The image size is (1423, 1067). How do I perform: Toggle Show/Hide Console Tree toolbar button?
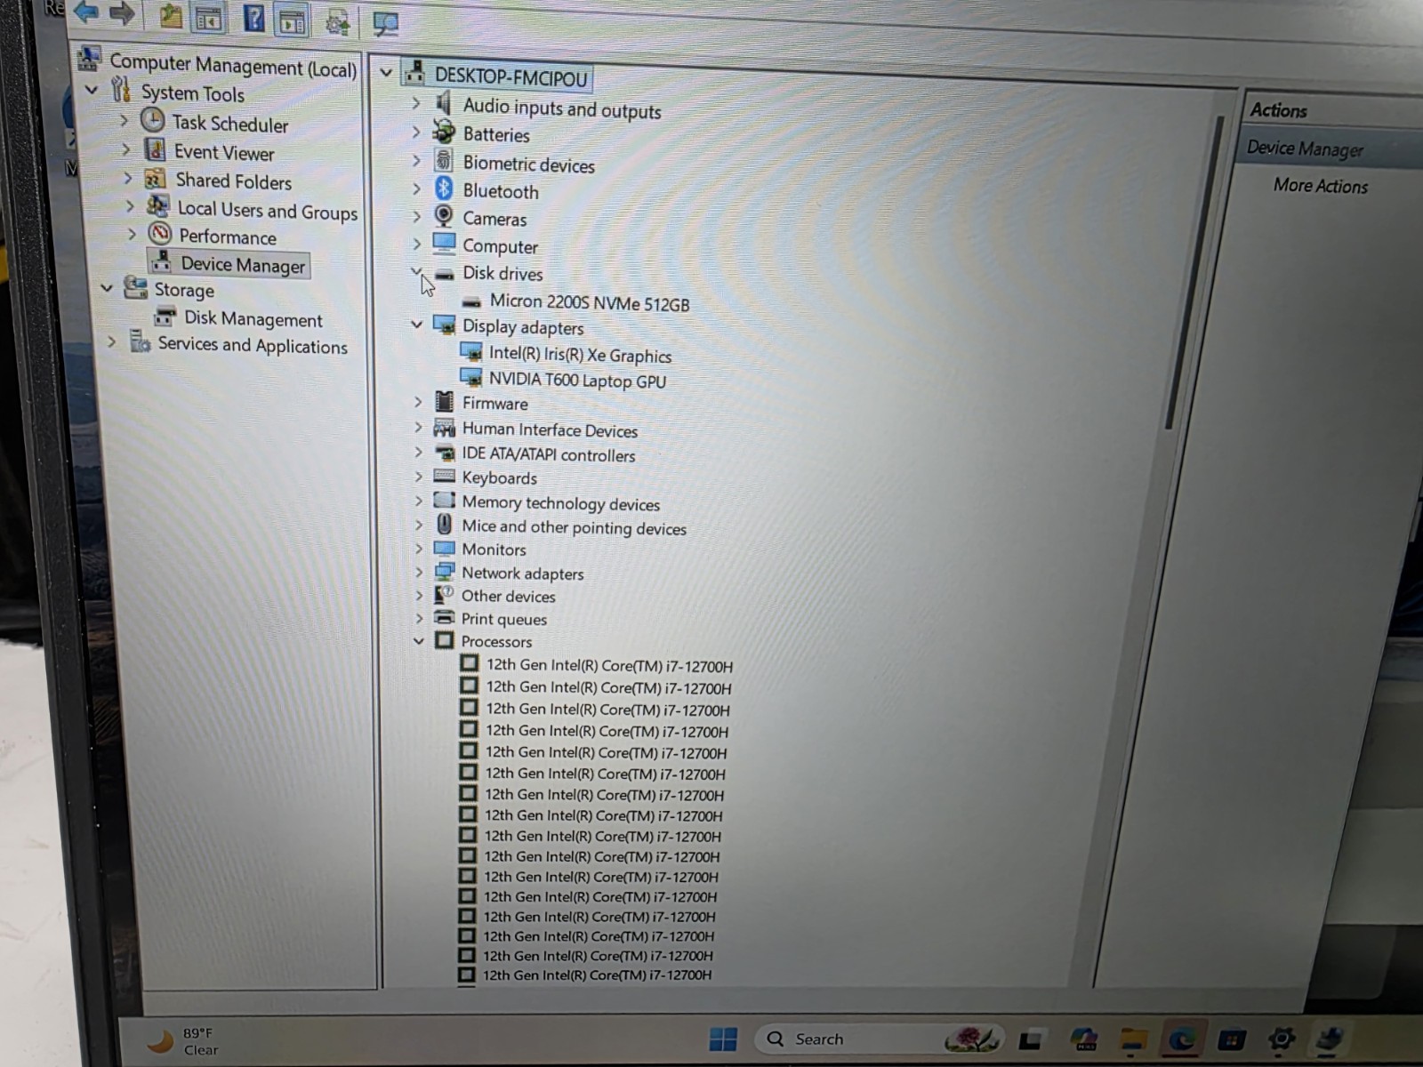(210, 18)
